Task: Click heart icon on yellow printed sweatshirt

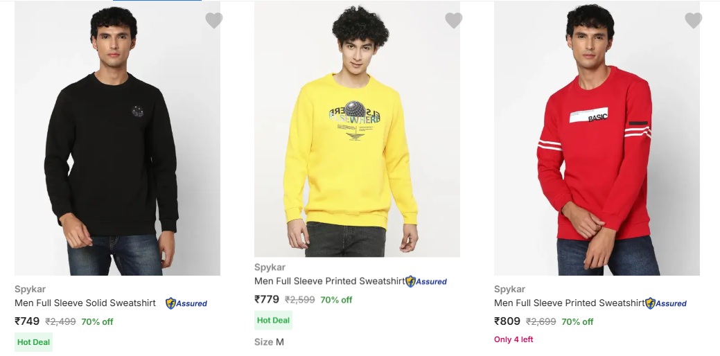Action: pyautogui.click(x=454, y=21)
